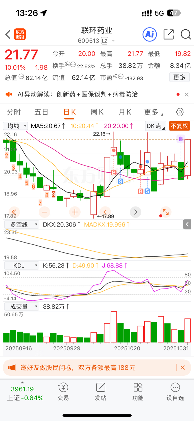Tap the K:56.23 indicator value
The width and height of the screenshot is (194, 421).
pos(56,266)
